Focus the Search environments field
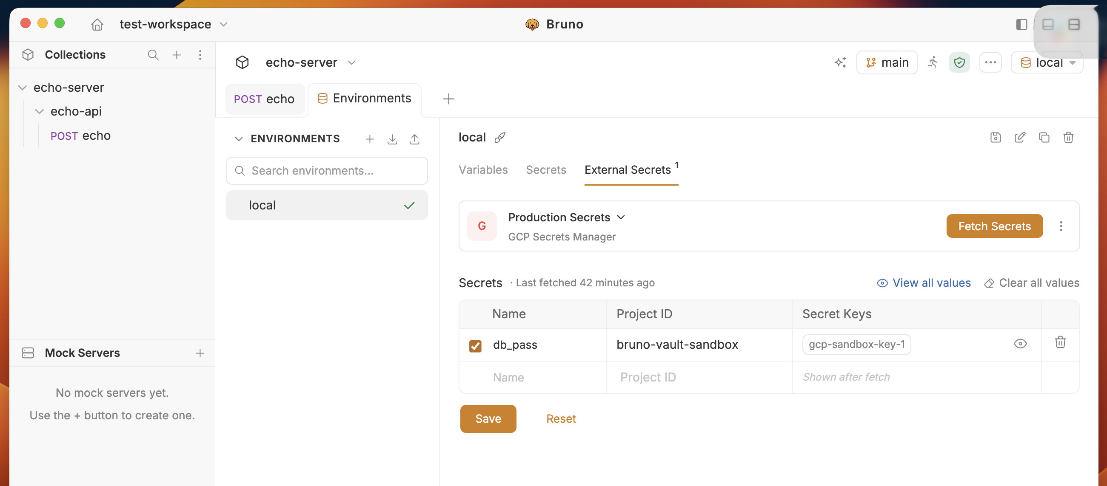This screenshot has height=486, width=1107. click(x=327, y=171)
